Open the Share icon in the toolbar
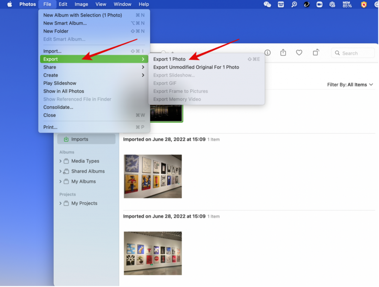This screenshot has width=379, height=287. (283, 53)
